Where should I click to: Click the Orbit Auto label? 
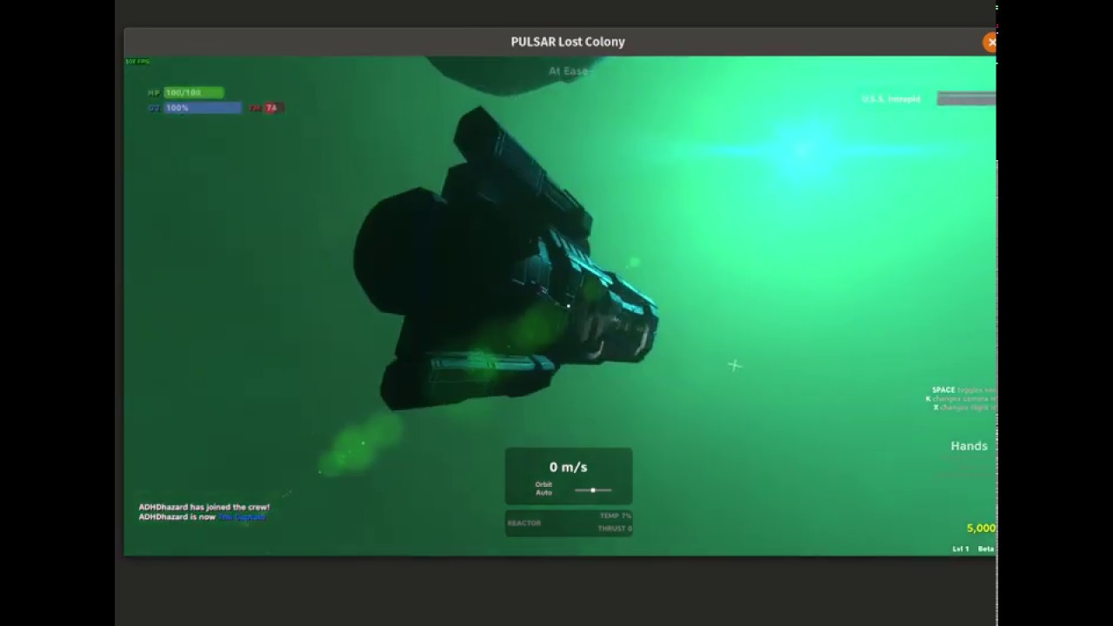[x=543, y=489]
